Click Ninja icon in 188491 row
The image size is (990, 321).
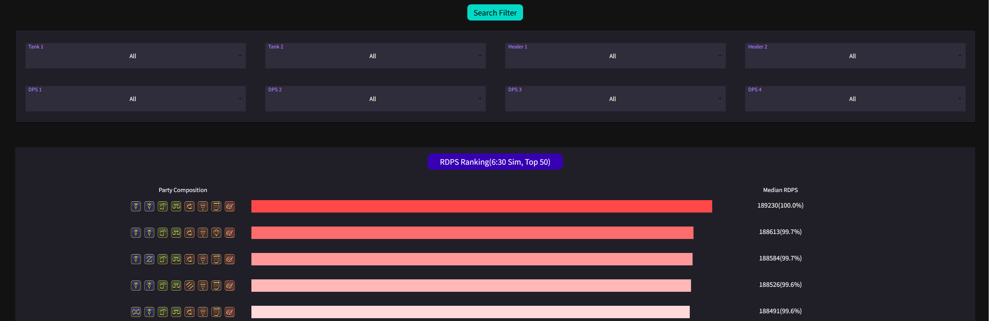(189, 312)
